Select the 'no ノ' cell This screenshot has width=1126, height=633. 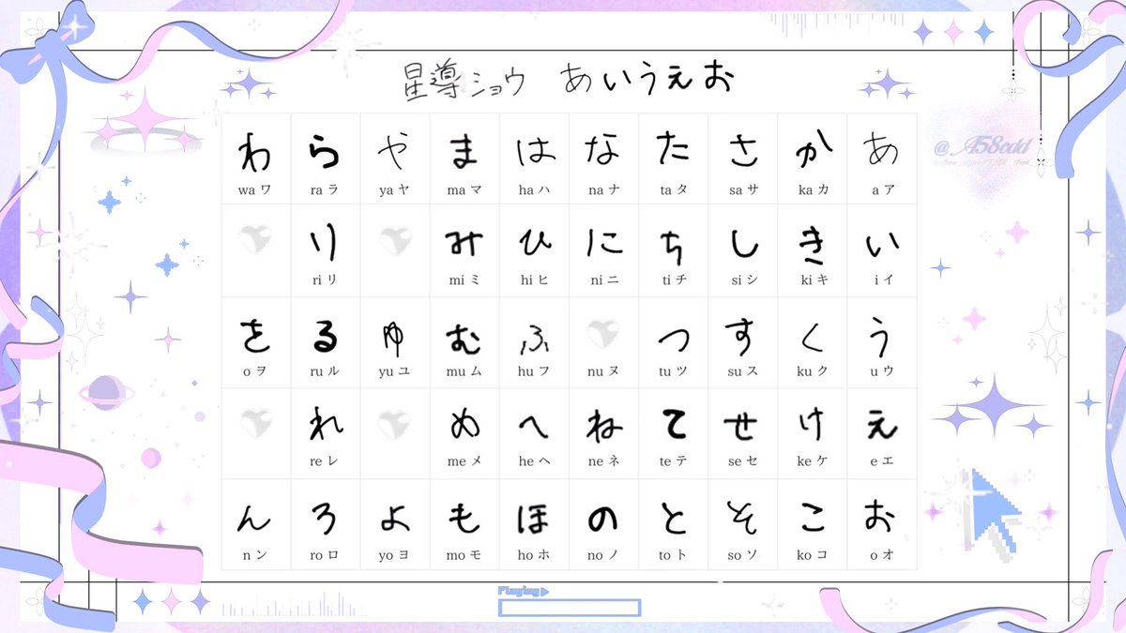pyautogui.click(x=603, y=524)
